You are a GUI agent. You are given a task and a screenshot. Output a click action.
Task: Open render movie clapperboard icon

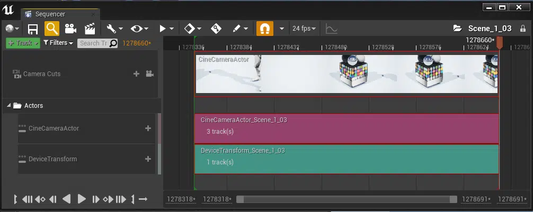90,29
